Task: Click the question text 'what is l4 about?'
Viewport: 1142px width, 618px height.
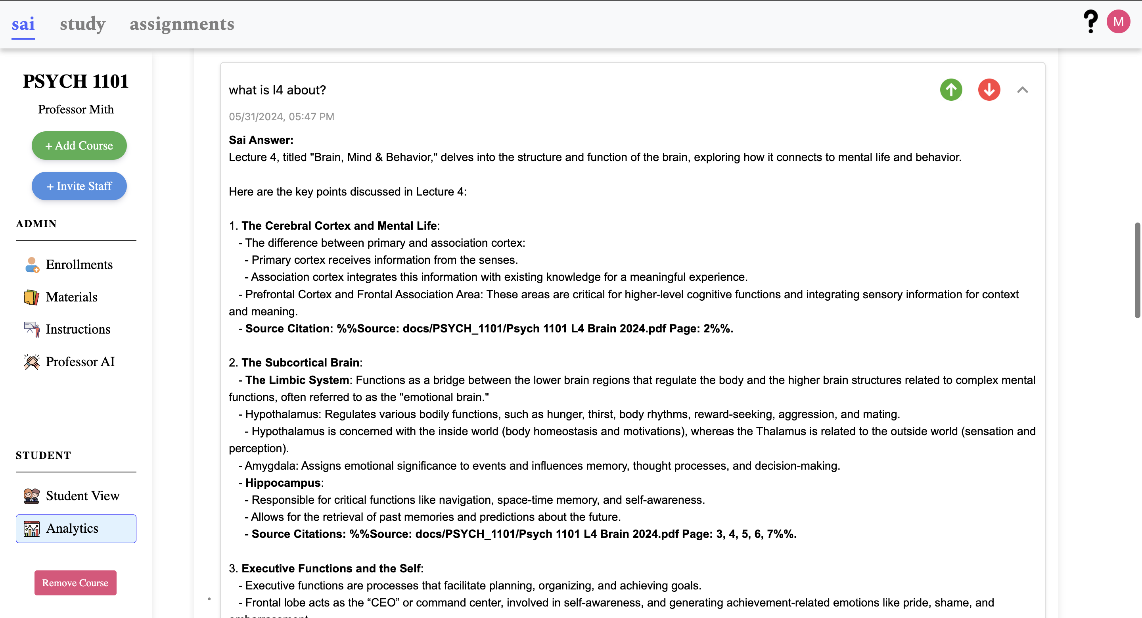Action: pyautogui.click(x=278, y=90)
